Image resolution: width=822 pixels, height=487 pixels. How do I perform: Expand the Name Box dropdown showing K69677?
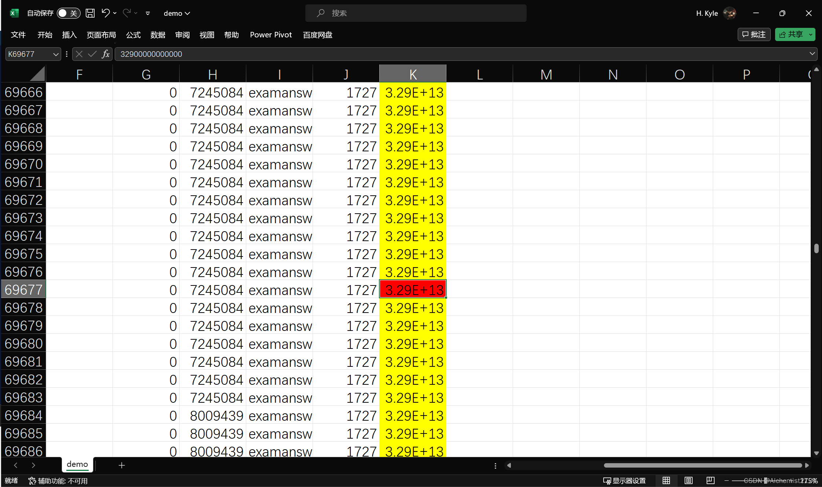[x=55, y=54]
